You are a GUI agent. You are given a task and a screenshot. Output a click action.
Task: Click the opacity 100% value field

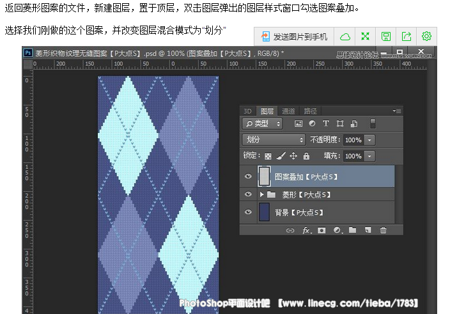pyautogui.click(x=353, y=140)
